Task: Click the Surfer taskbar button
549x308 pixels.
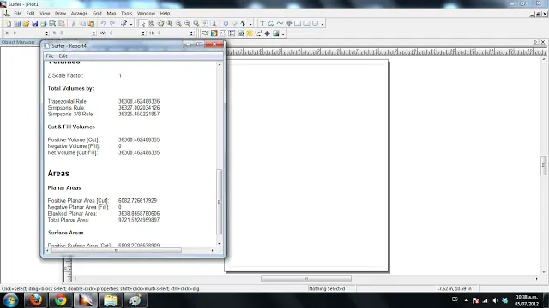Action: (x=86, y=300)
